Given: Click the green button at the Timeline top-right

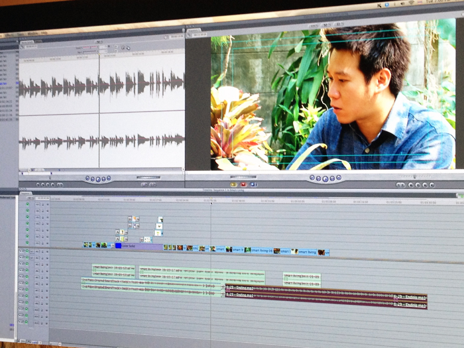Looking at the screenshot, I should tap(460, 196).
